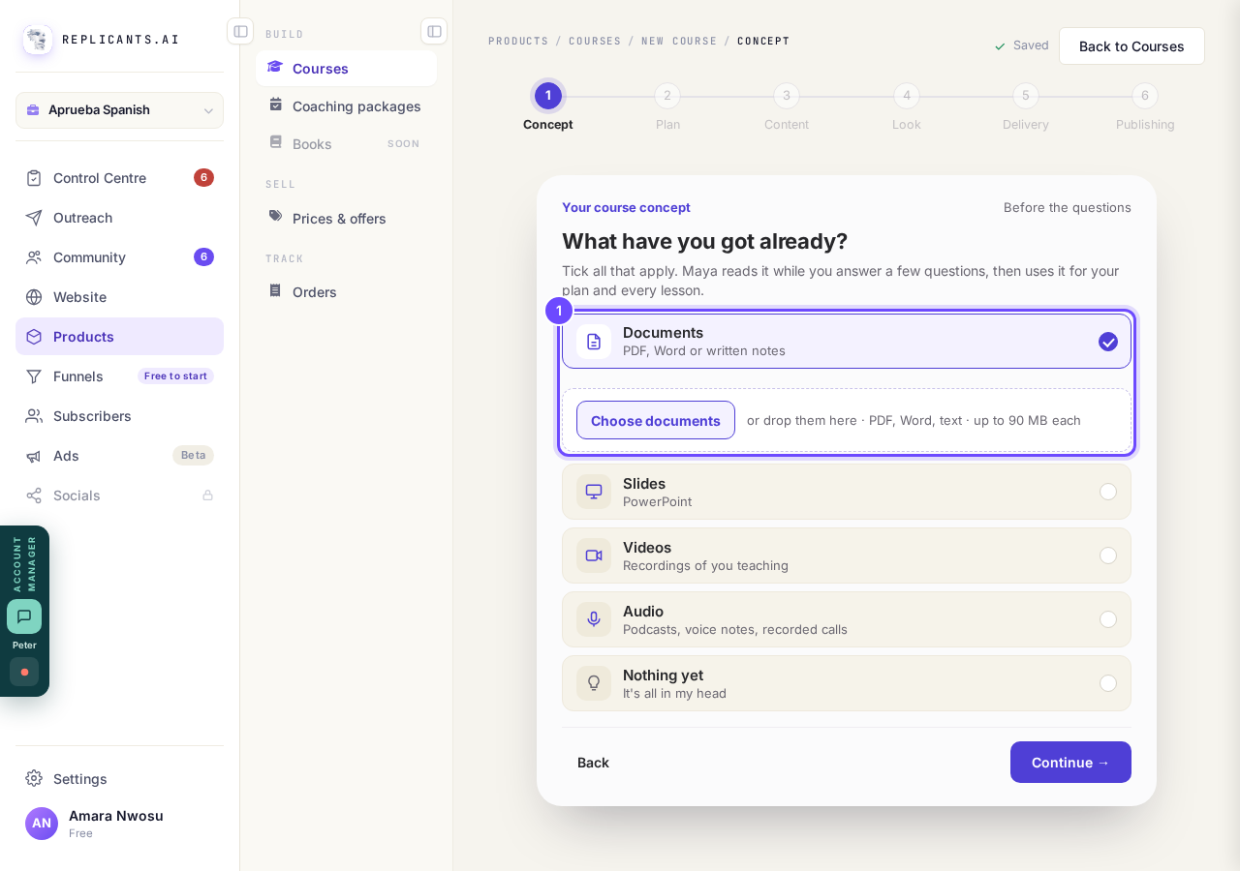The height and width of the screenshot is (871, 1240).
Task: Click the Products breadcrumb link
Action: pos(518,42)
